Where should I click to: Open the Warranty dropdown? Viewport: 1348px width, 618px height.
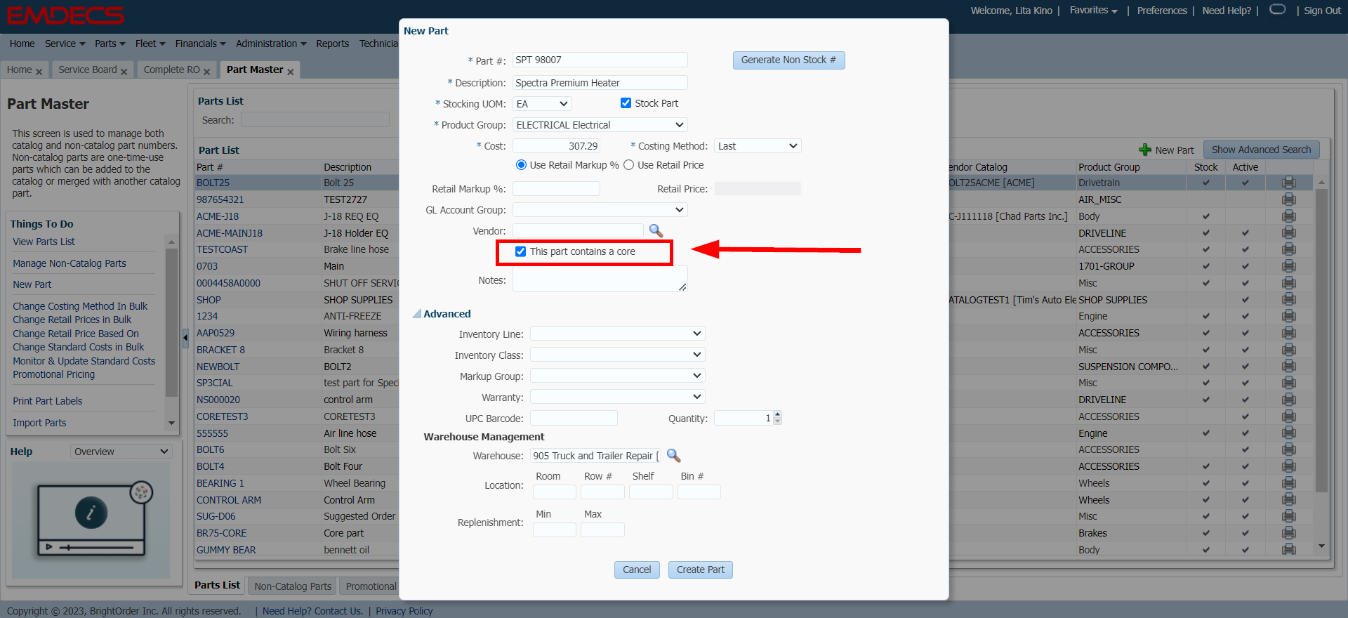click(x=617, y=397)
